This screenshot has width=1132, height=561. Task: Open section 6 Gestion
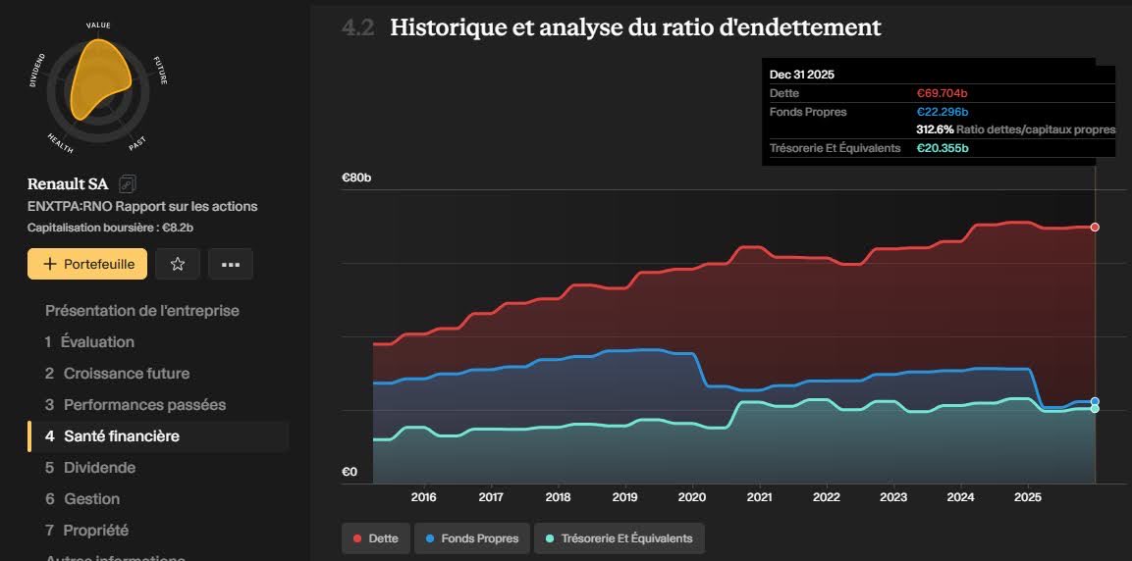pyautogui.click(x=82, y=499)
